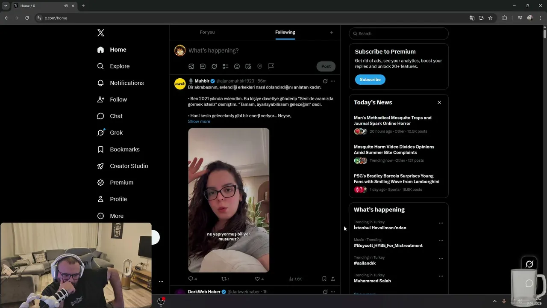This screenshot has height=308, width=547.
Task: Share the Muhbir post
Action: coord(333,279)
